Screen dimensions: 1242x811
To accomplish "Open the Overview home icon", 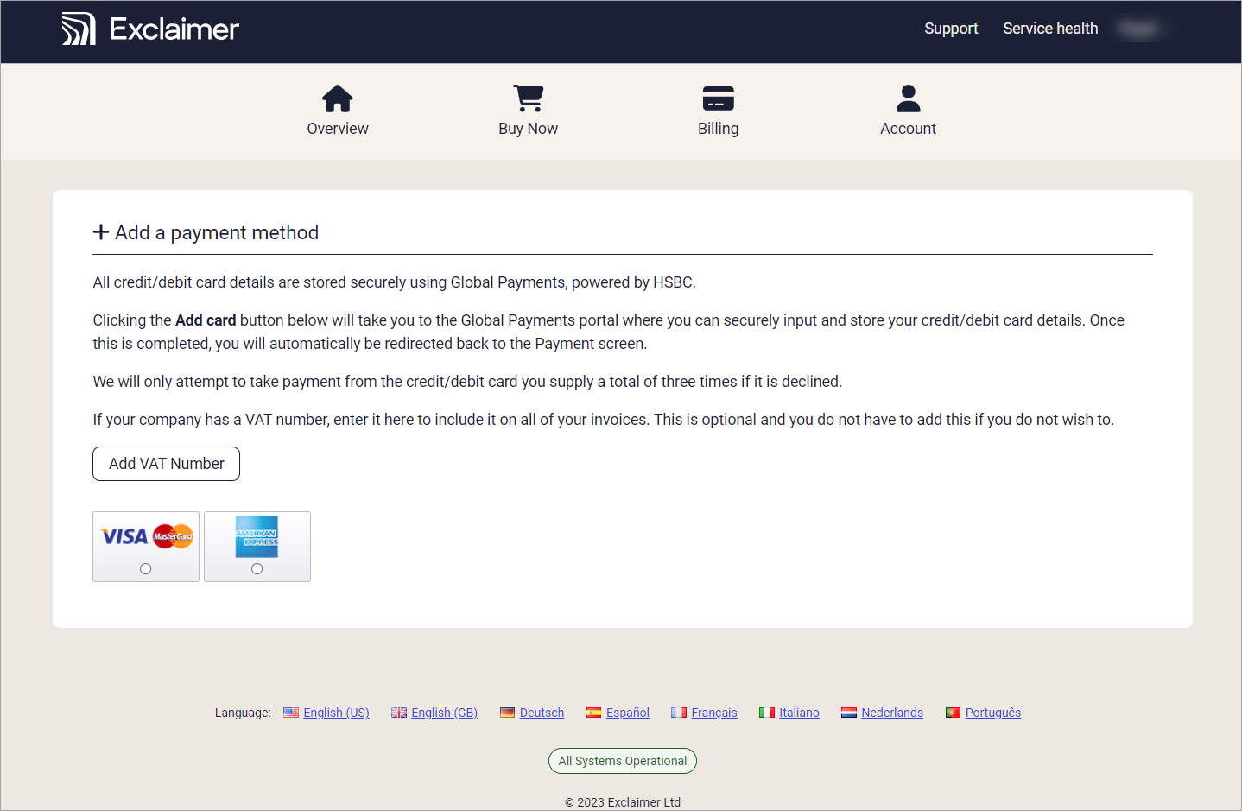I will click(x=337, y=98).
